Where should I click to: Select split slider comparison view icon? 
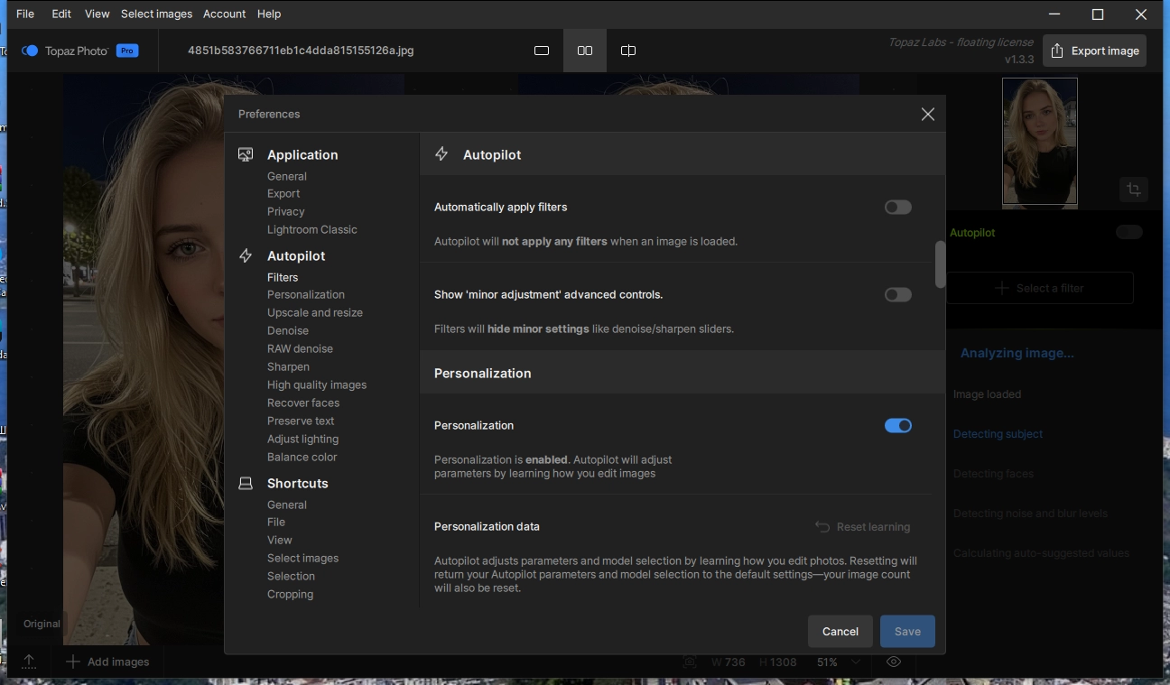click(x=628, y=51)
